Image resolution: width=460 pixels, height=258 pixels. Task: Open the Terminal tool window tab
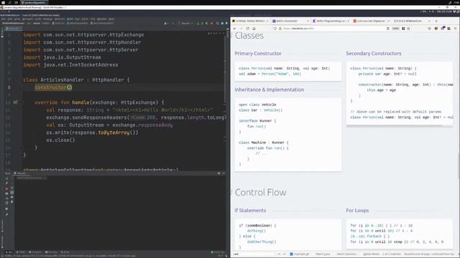point(51,252)
